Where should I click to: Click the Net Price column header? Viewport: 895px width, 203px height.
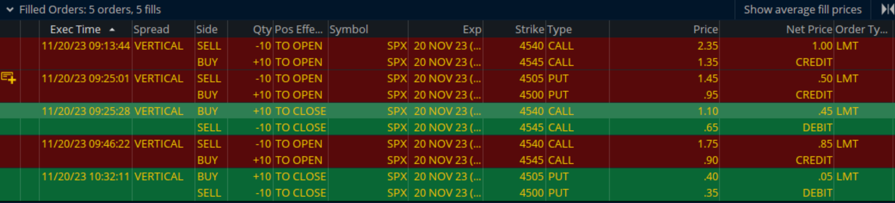point(809,30)
